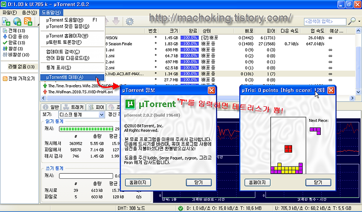Click right arrow of horizontal list scrollbar
Screen dimensions: 362x212
(352, 98)
